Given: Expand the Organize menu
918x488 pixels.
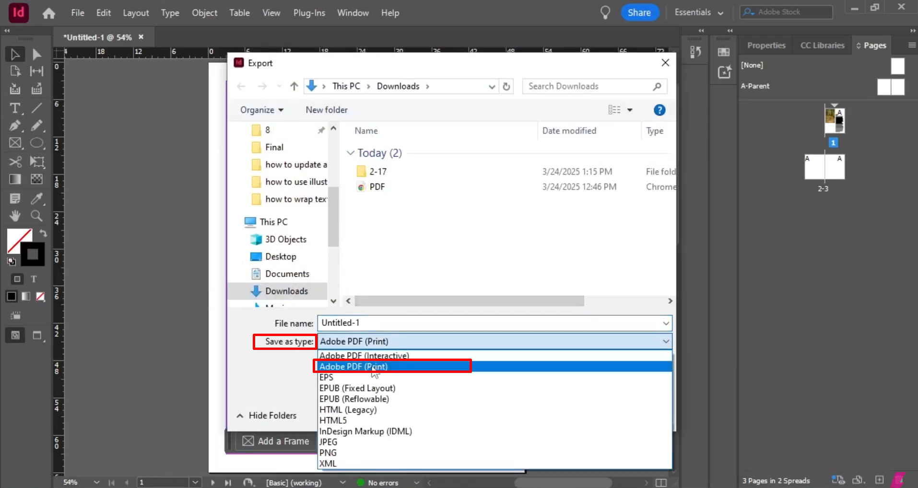Looking at the screenshot, I should point(262,110).
